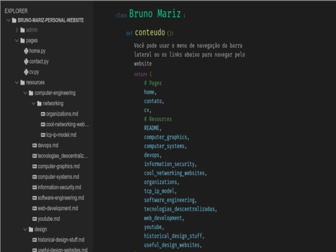Follow the cool_networking_websites link
The image size is (336, 252).
pyautogui.click(x=174, y=173)
